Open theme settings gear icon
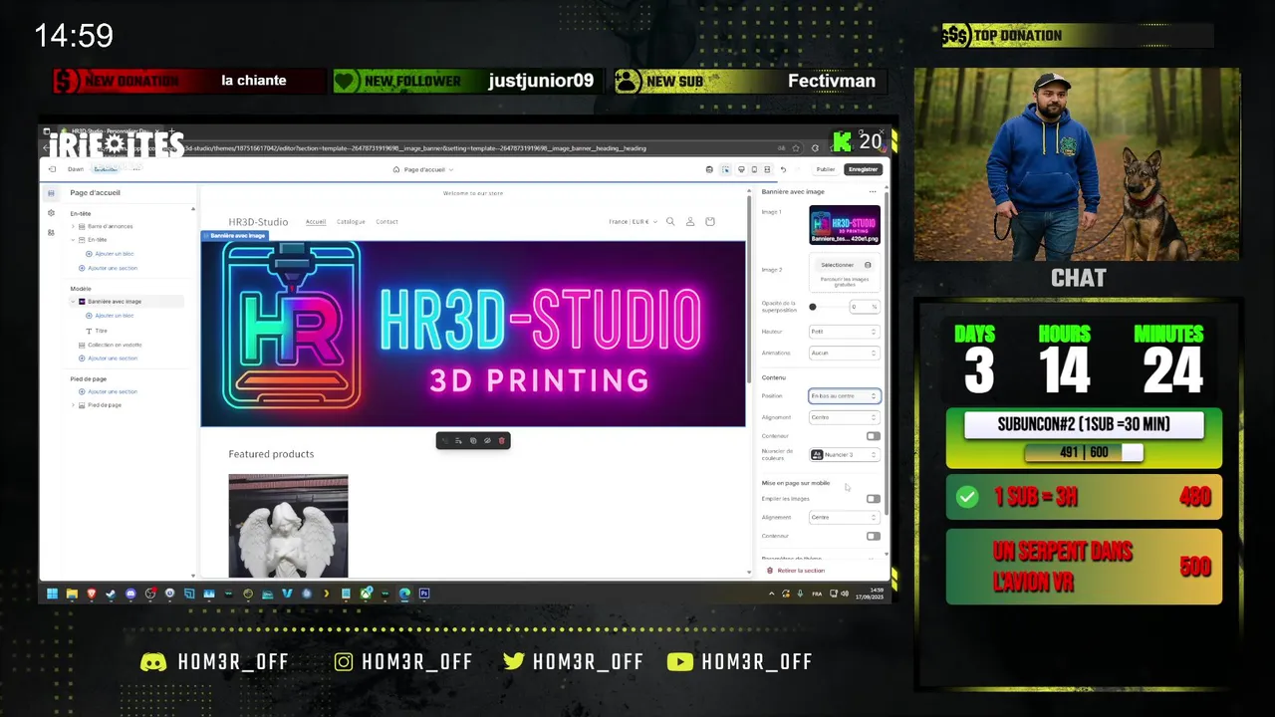Screen dimensions: 1275x717 (x=51, y=213)
